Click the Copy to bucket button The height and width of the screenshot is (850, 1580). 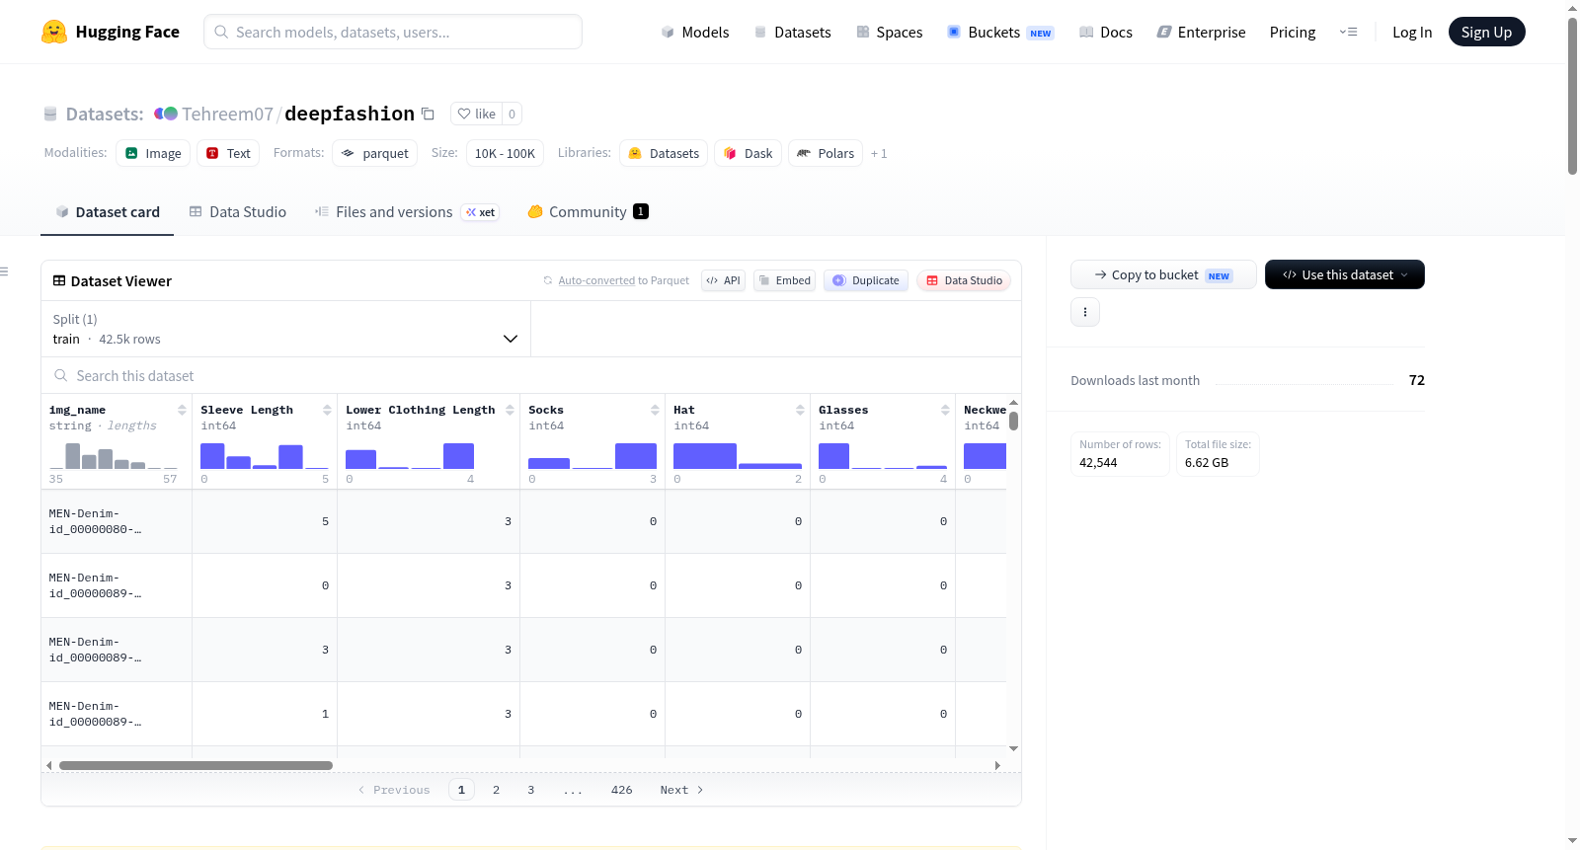[x=1163, y=274]
